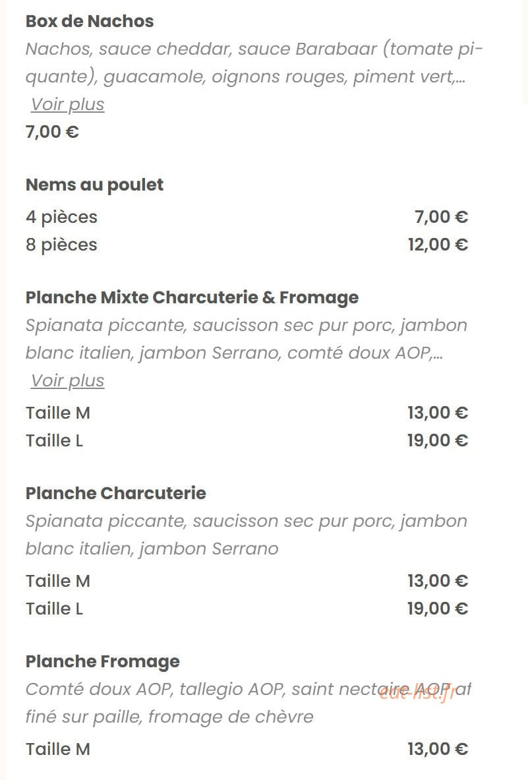Click the Planche Fromage cheese description
This screenshot has height=780, width=528.
click(x=248, y=703)
